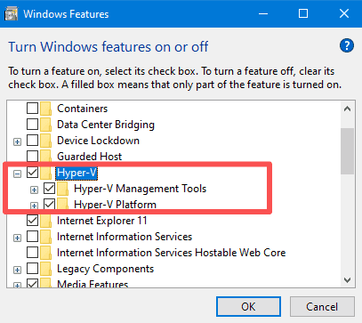The height and width of the screenshot is (323, 362).
Task: Uncheck Hyper-V Management Tools checkbox
Action: (x=49, y=189)
